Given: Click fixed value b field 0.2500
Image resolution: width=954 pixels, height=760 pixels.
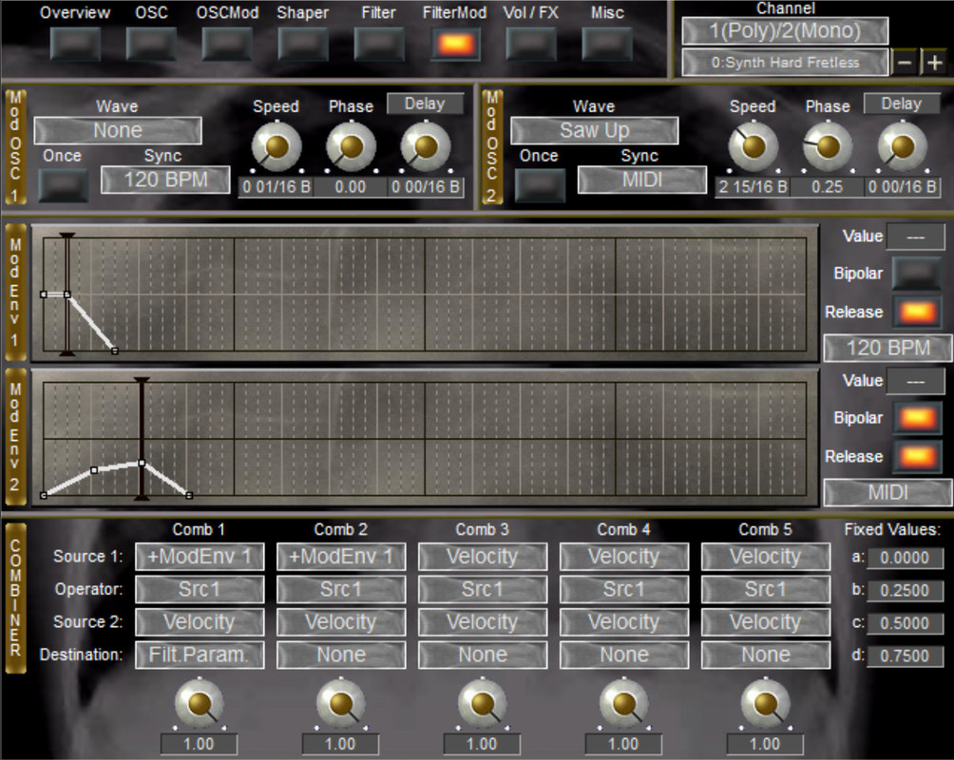Looking at the screenshot, I should [905, 591].
